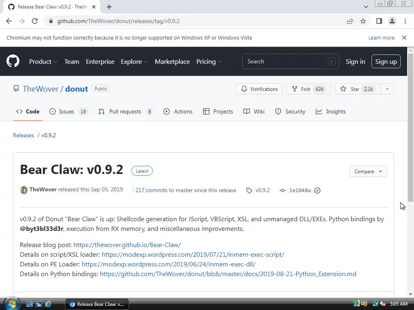Click the green check status icon
The width and height of the screenshot is (414, 310).
click(x=317, y=191)
